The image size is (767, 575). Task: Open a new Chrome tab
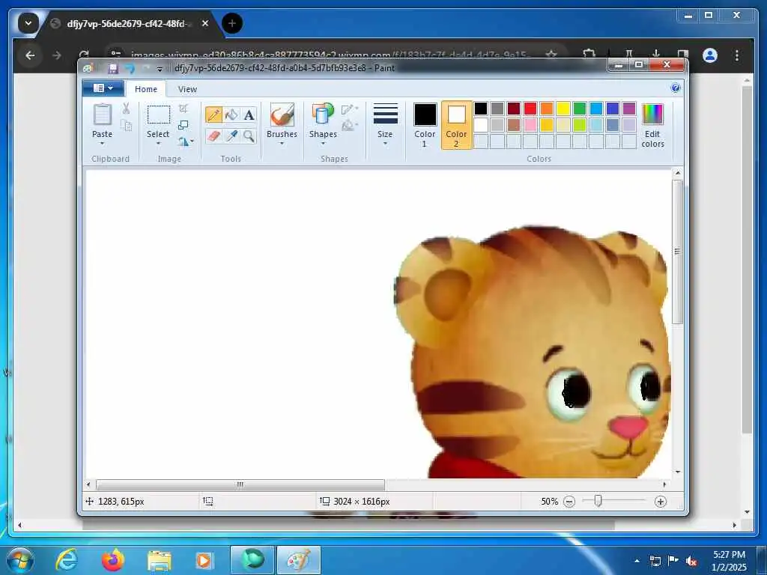click(x=232, y=23)
